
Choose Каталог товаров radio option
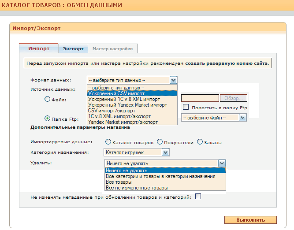pyautogui.click(x=108, y=142)
